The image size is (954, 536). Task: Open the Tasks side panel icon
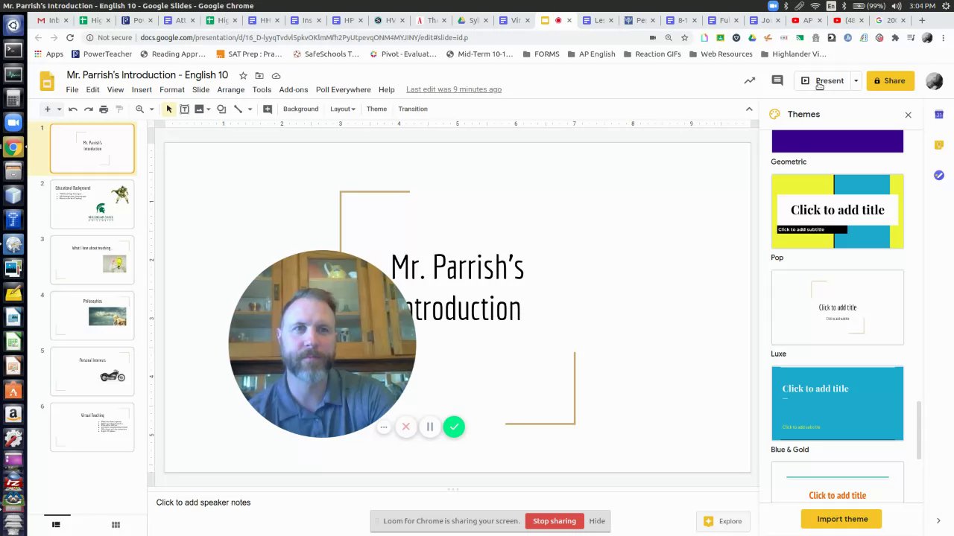(939, 176)
